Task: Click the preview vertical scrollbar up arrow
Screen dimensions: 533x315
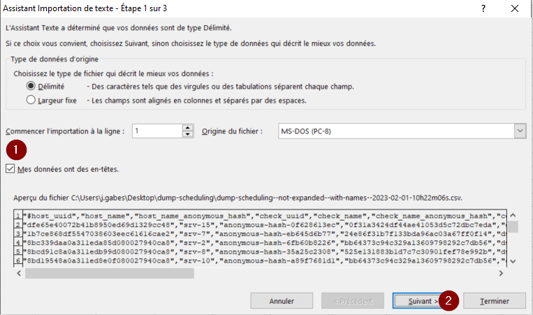Action: 513,214
